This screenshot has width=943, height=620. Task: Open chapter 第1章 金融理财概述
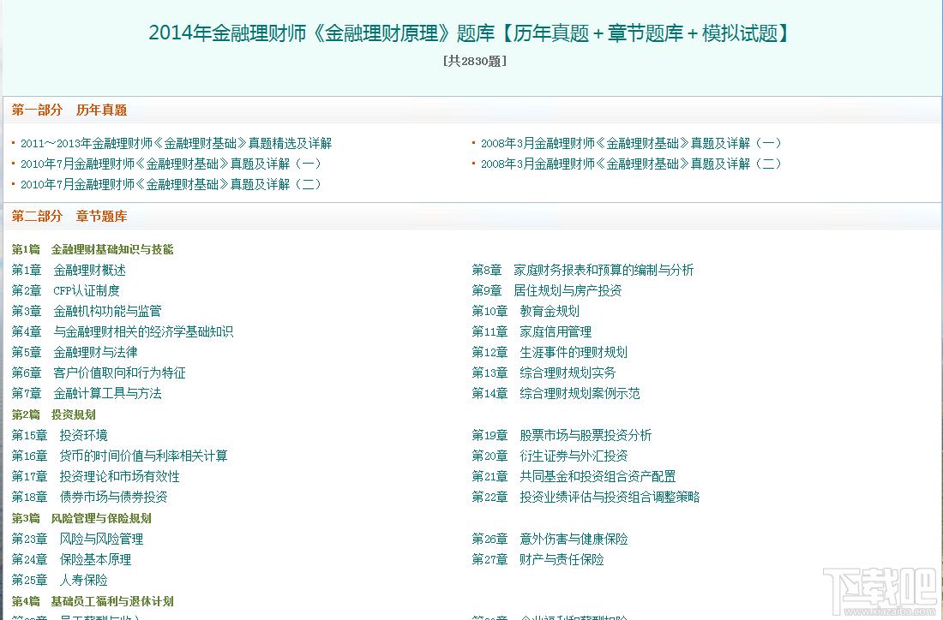click(x=69, y=271)
